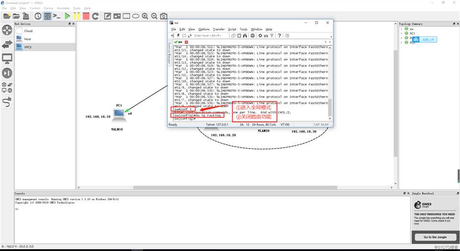The height and width of the screenshot is (251, 460).
Task: Click Reconnect chain-link icon in terminal toolbar
Action: click(190, 35)
